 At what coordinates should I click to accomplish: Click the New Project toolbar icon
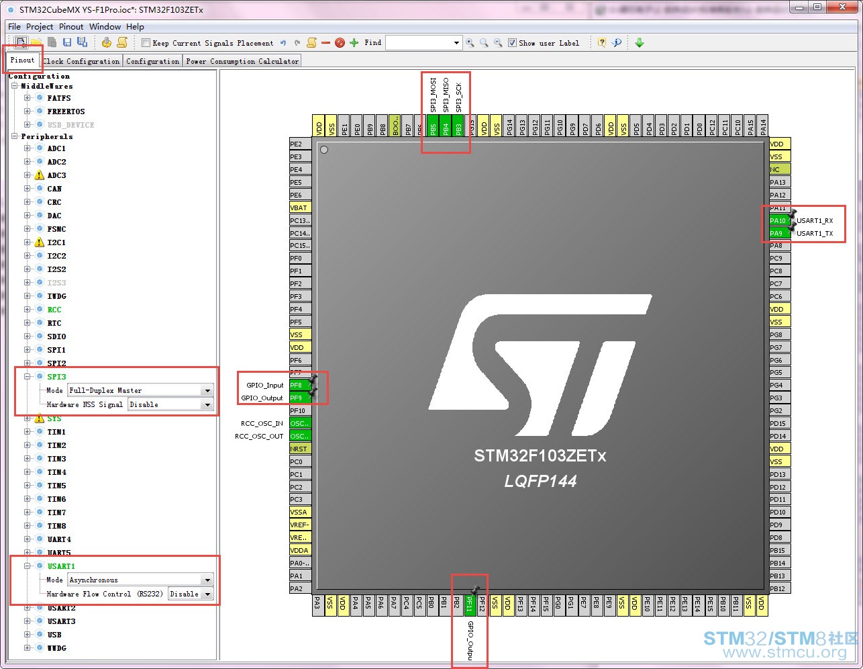(x=21, y=42)
